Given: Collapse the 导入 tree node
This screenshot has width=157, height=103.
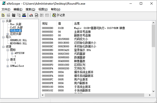Looking at the screenshot, I should click(x=3, y=37).
